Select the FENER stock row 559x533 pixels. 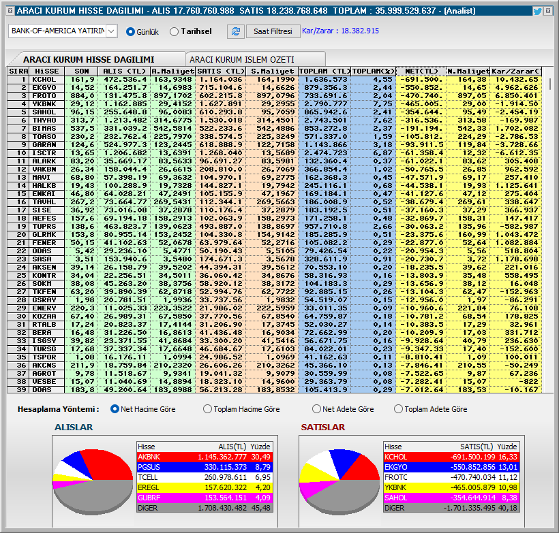click(x=275, y=243)
